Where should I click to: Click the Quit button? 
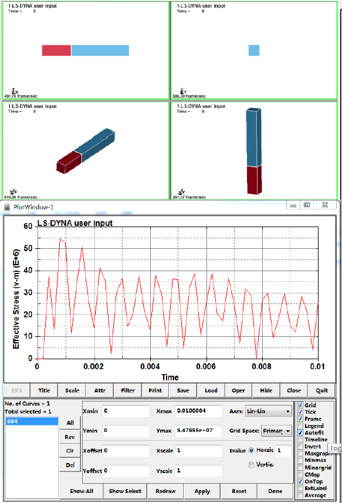(322, 390)
